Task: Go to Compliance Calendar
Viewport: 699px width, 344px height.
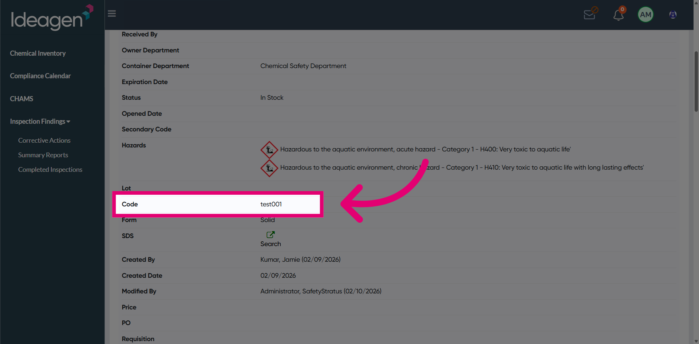Action: (40, 76)
